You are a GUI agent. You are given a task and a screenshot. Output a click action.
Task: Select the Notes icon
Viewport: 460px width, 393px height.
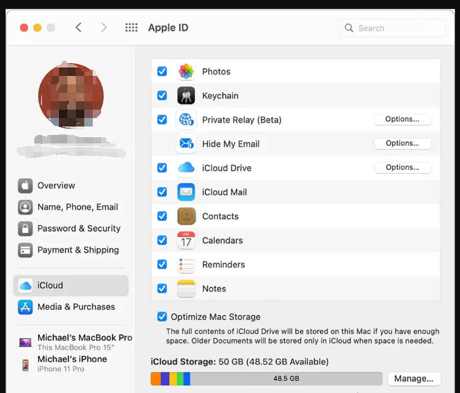(186, 288)
